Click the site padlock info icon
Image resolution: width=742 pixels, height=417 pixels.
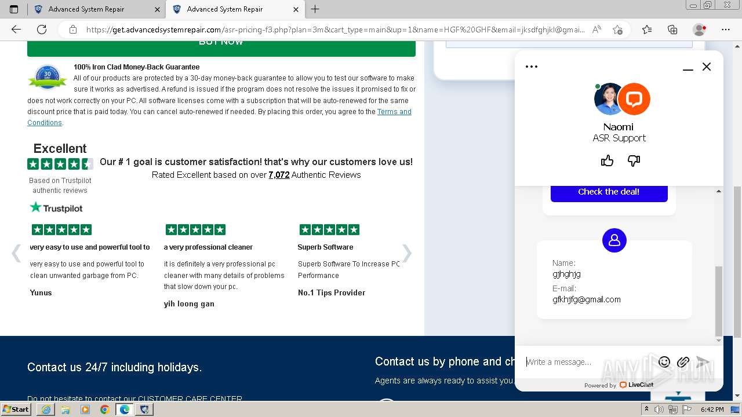(x=72, y=30)
